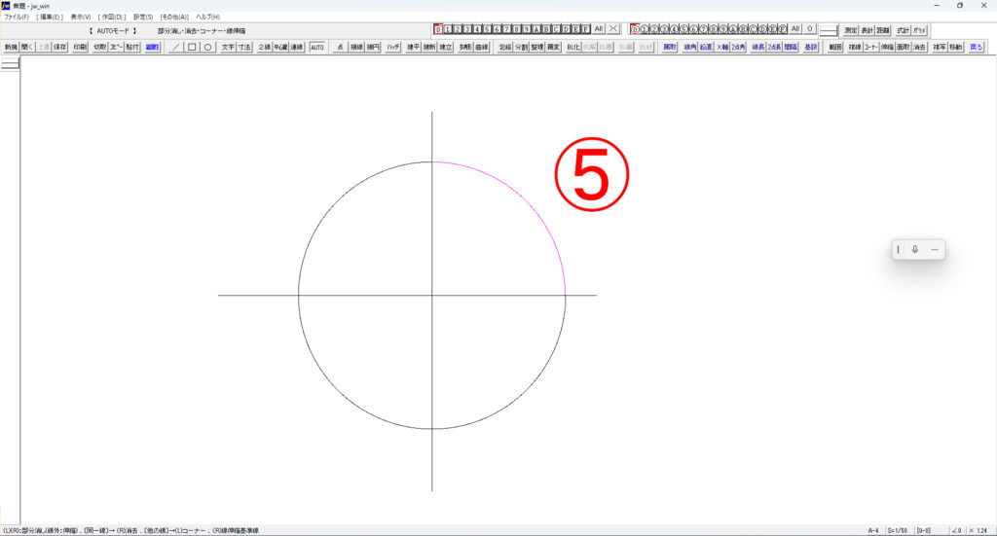Click the 新規 (new file) toolbar button
Screen dimensions: 997x536
(10, 47)
